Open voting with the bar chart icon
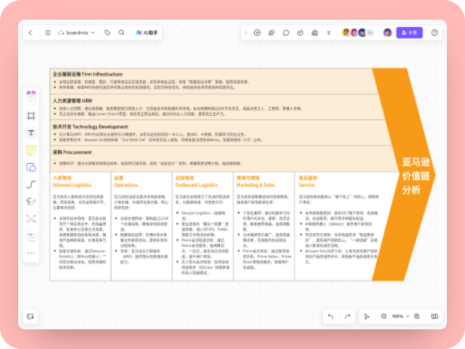 pos(315,33)
